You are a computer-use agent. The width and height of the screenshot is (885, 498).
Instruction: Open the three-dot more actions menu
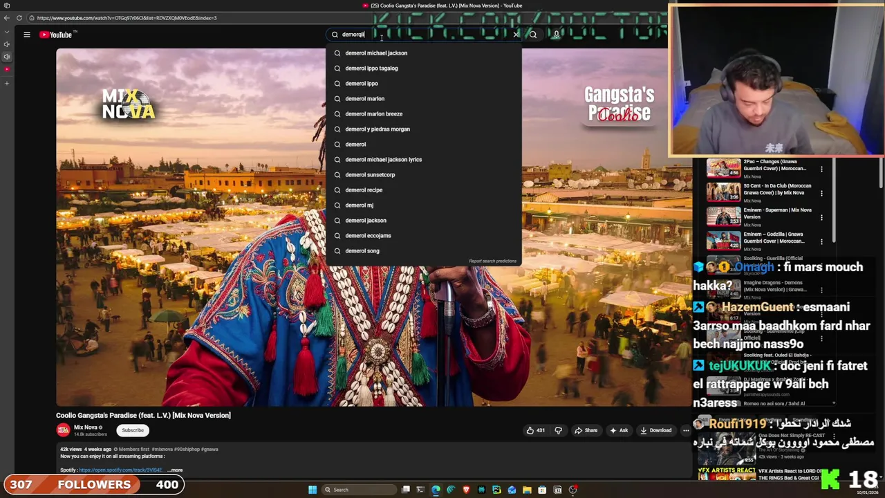click(x=686, y=430)
